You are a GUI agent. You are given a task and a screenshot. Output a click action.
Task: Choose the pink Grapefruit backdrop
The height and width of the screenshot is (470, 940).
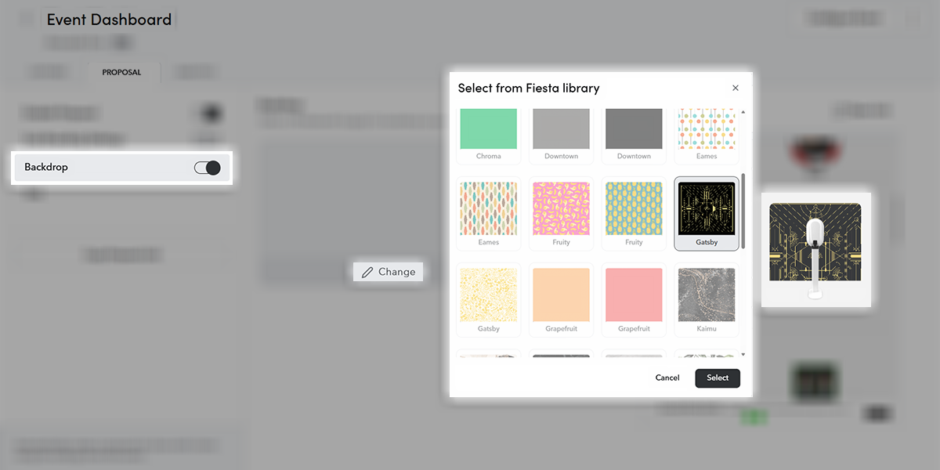tap(634, 299)
